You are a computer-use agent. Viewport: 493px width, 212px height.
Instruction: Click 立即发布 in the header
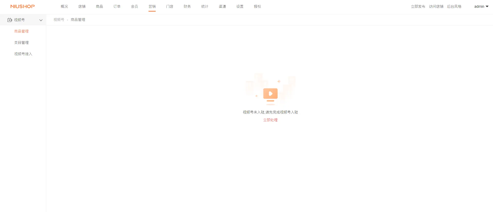[x=418, y=6]
